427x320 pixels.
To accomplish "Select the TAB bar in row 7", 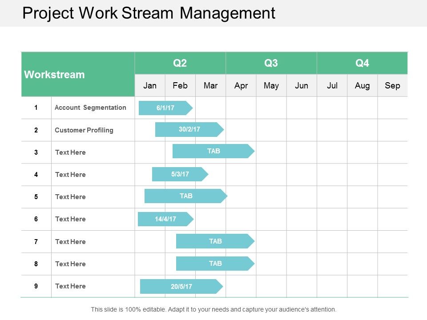I will click(215, 241).
